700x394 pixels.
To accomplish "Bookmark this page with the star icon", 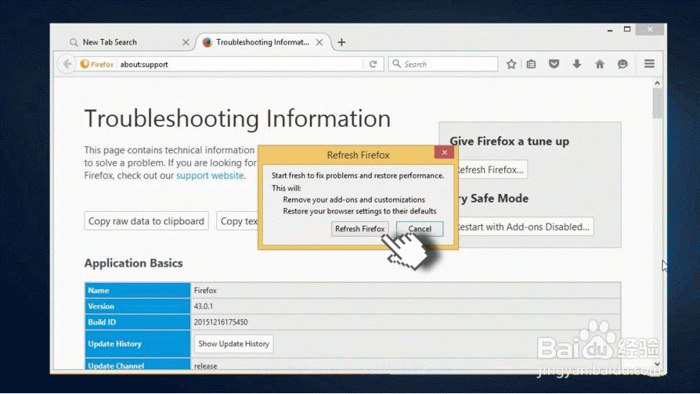I will click(x=511, y=64).
